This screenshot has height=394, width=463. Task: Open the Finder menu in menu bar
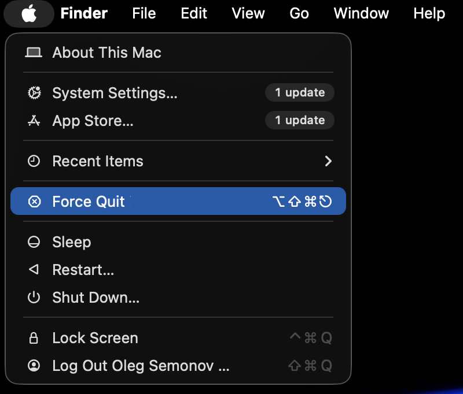[84, 13]
